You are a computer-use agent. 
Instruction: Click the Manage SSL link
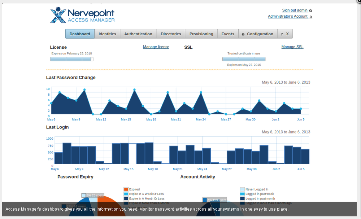click(292, 47)
